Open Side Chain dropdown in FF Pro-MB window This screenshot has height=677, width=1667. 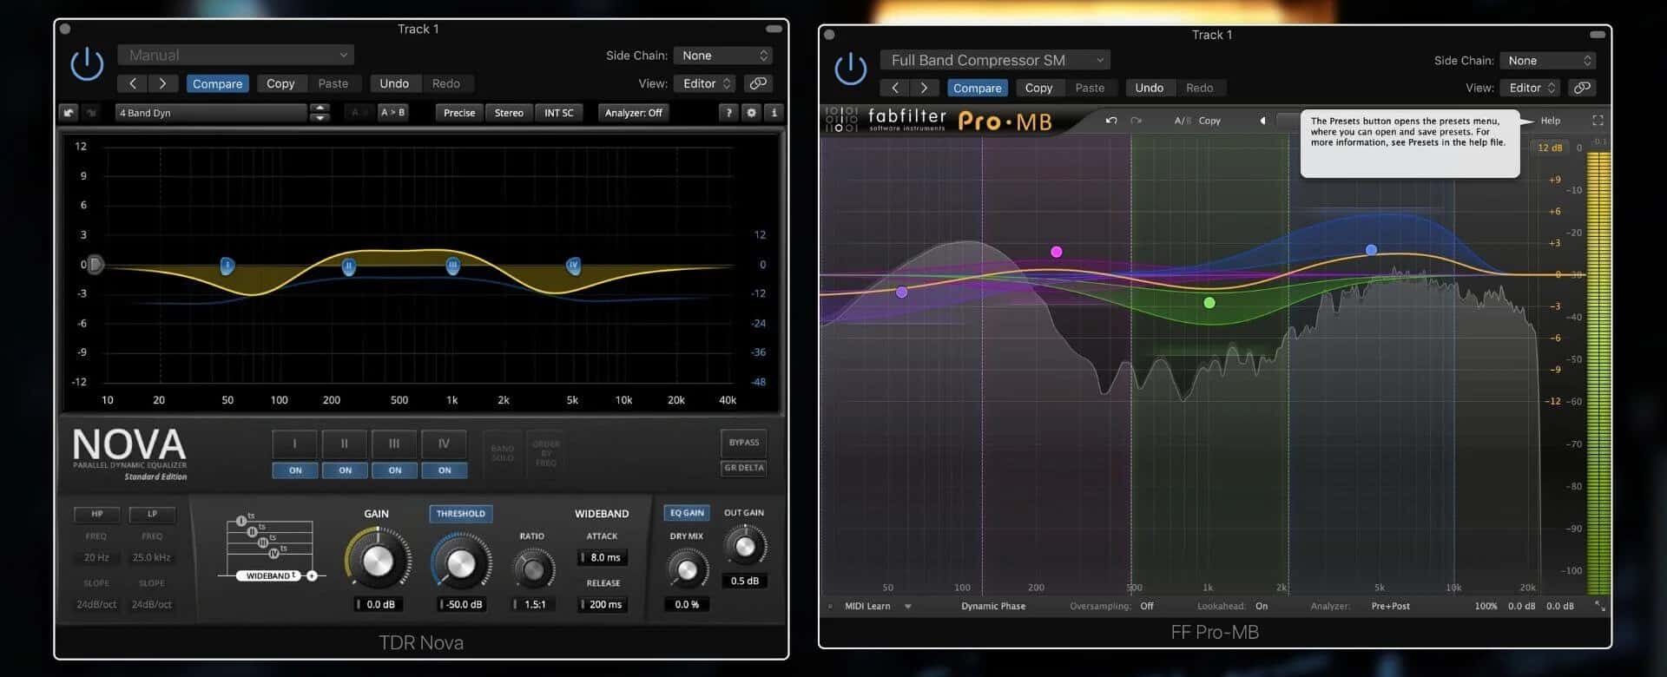coord(1547,61)
